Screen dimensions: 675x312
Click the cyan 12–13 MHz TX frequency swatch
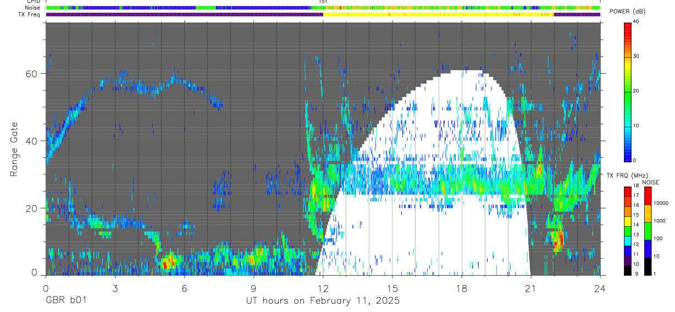[627, 241]
